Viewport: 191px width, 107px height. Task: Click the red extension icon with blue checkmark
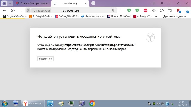(x=178, y=11)
